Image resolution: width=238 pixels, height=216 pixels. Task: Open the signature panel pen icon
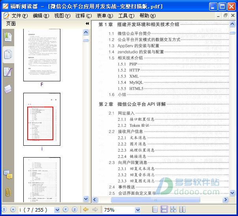8,72
